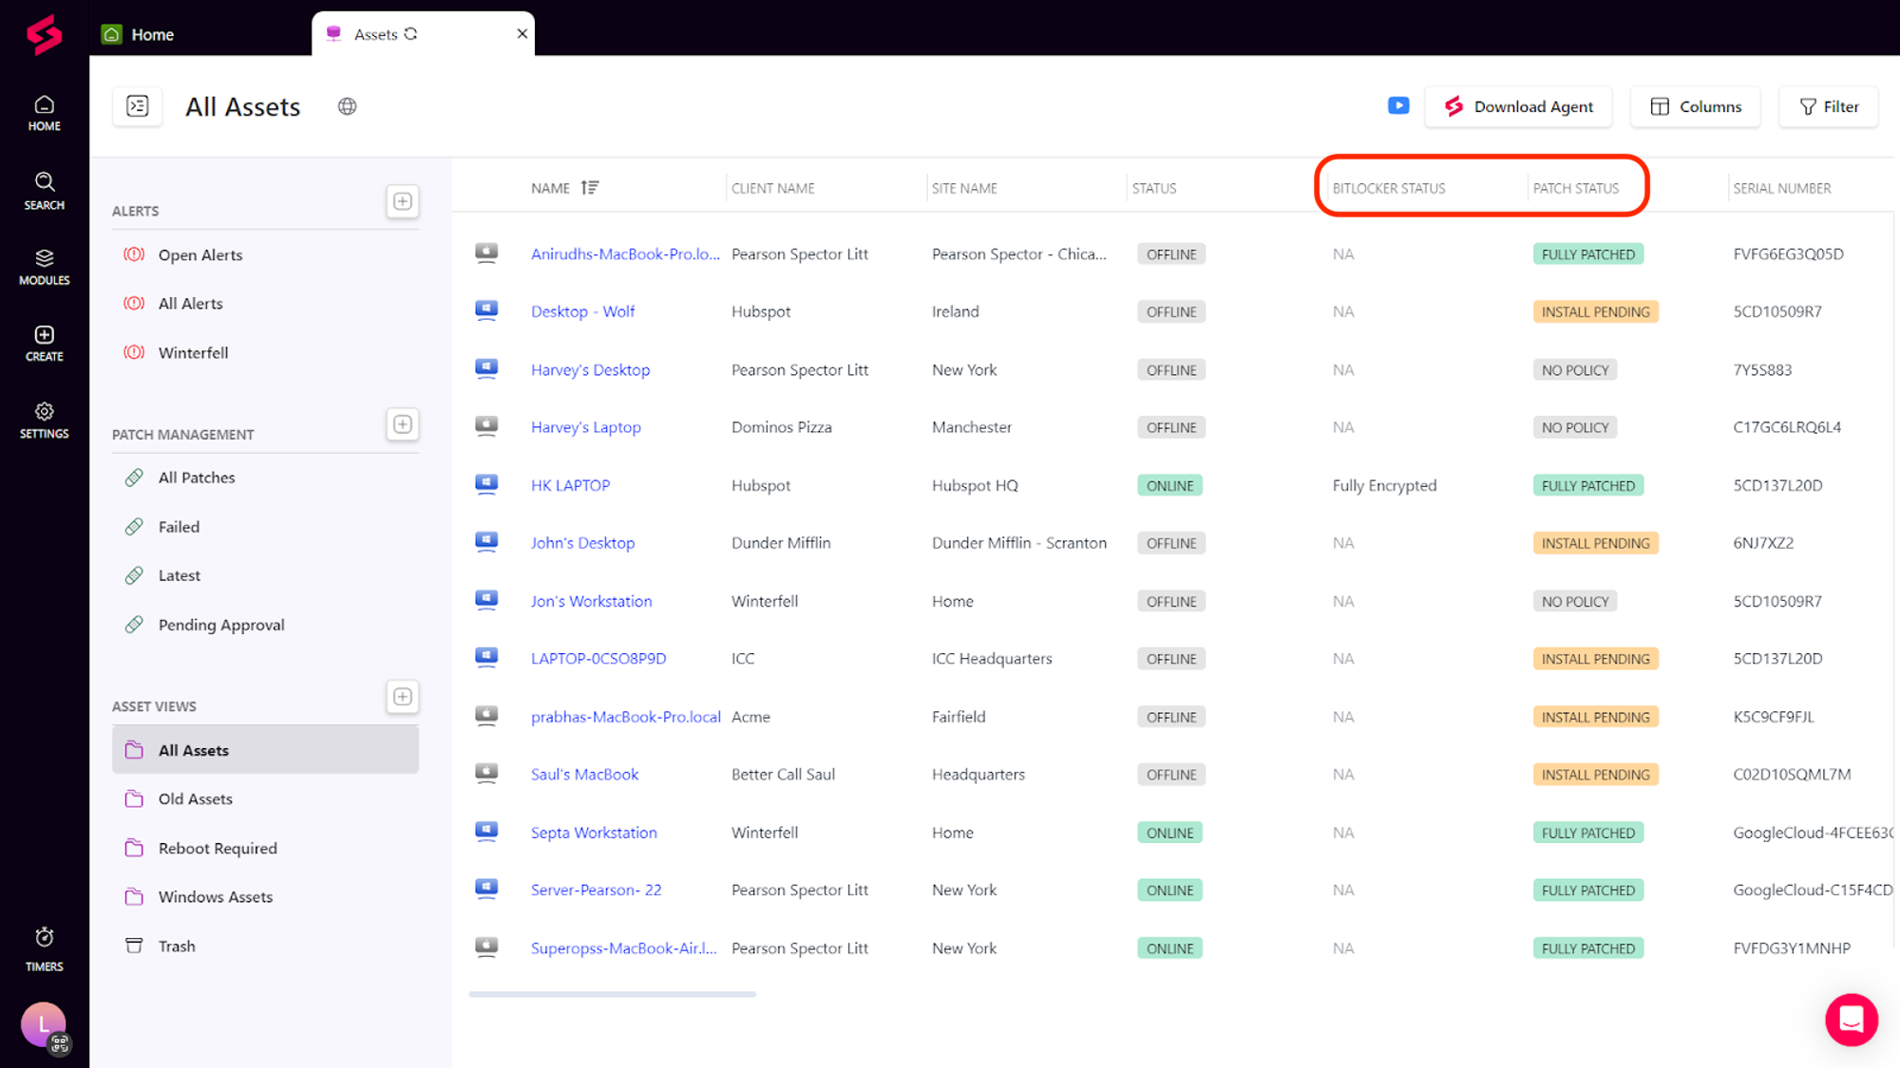The width and height of the screenshot is (1900, 1068).
Task: Click the terminal panel toggle icon beside All Assets
Action: click(x=138, y=106)
